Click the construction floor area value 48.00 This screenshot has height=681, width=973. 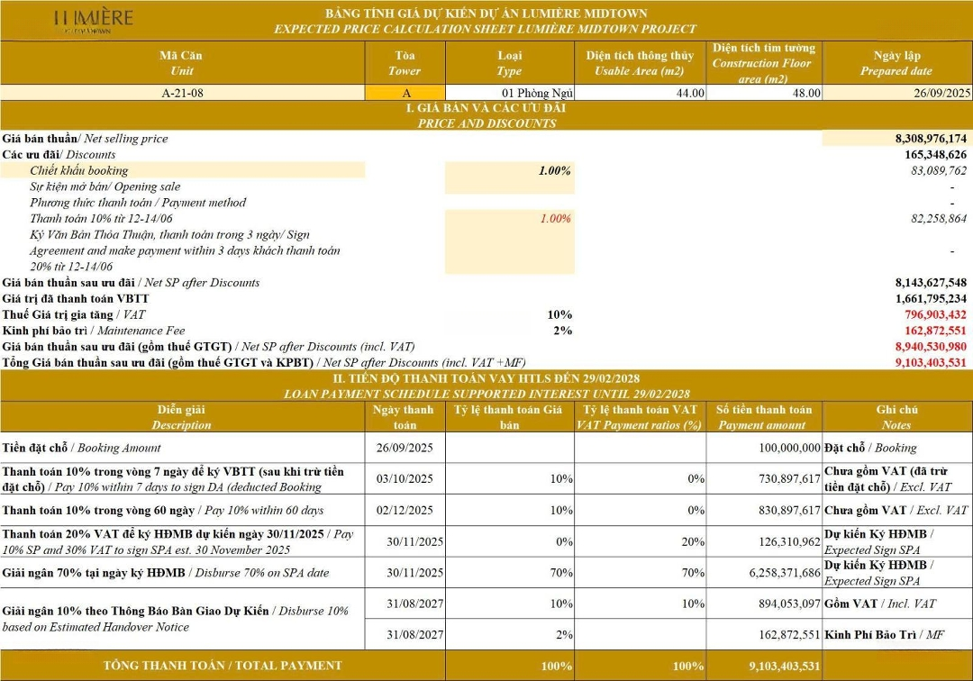click(764, 93)
